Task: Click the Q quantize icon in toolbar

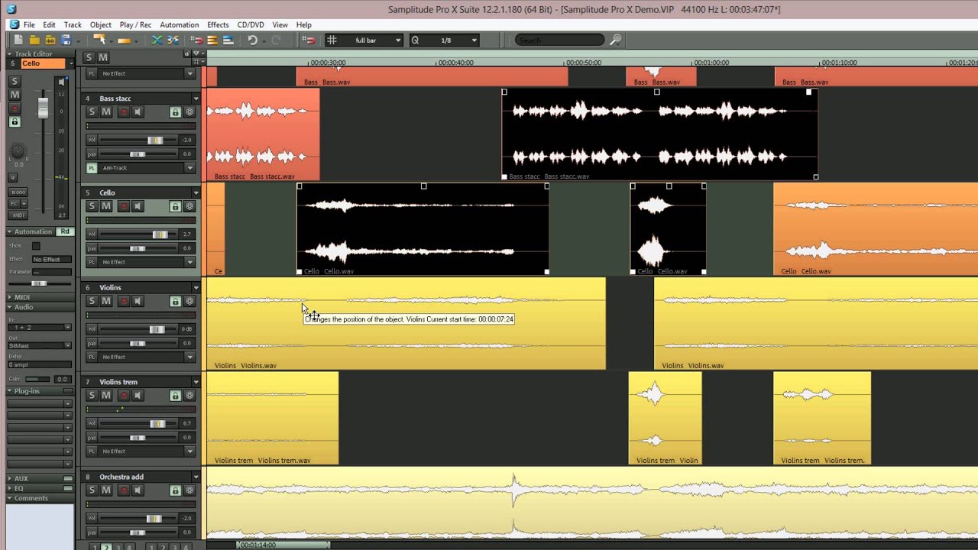Action: pos(415,40)
